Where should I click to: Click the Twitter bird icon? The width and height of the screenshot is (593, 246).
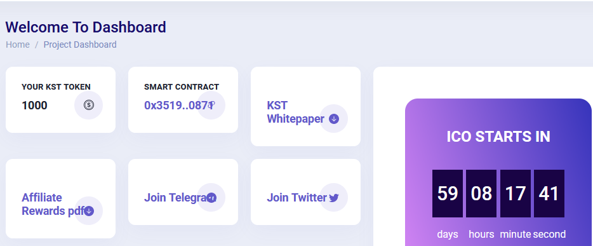pos(333,198)
